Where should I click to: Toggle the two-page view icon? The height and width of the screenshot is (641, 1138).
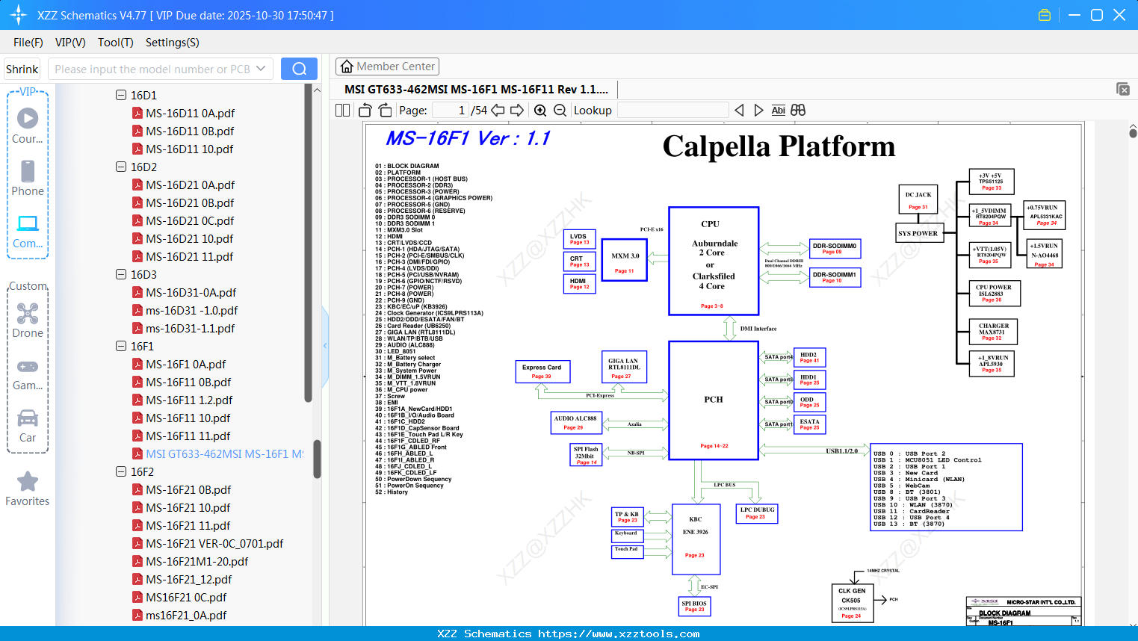click(x=342, y=111)
